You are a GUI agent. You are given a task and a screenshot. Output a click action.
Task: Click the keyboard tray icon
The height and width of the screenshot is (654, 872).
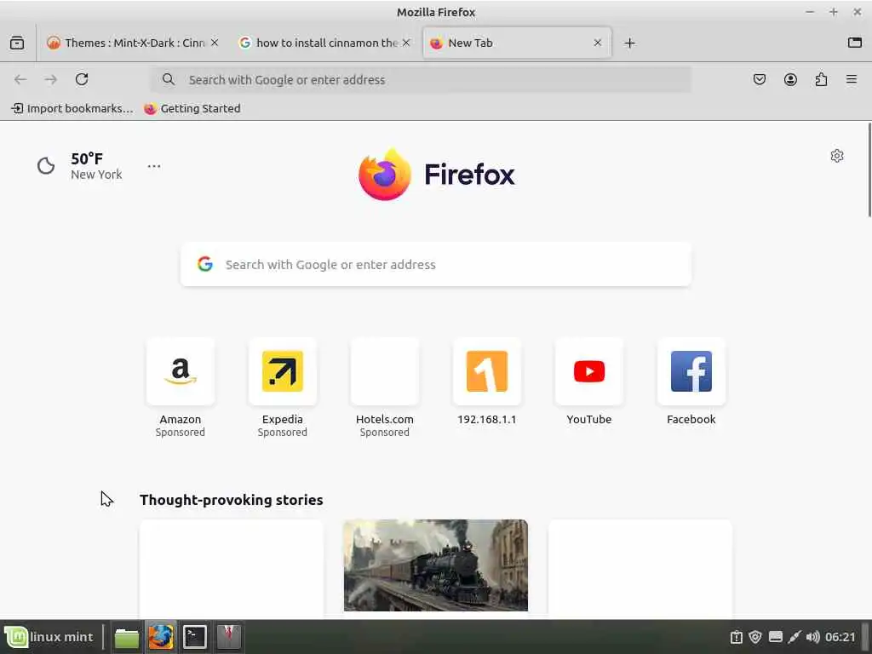[x=775, y=637]
